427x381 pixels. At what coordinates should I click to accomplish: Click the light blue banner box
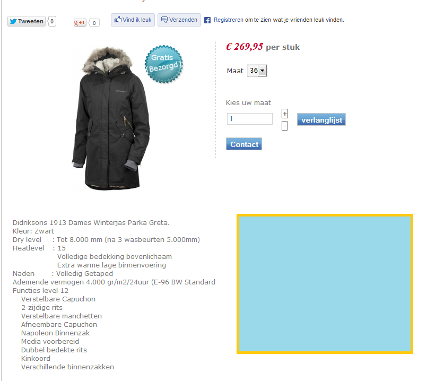click(x=325, y=284)
